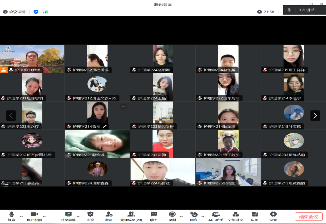The width and height of the screenshot is (326, 224).
Task: Open 会议详情 meeting details
Action: tap(15, 12)
